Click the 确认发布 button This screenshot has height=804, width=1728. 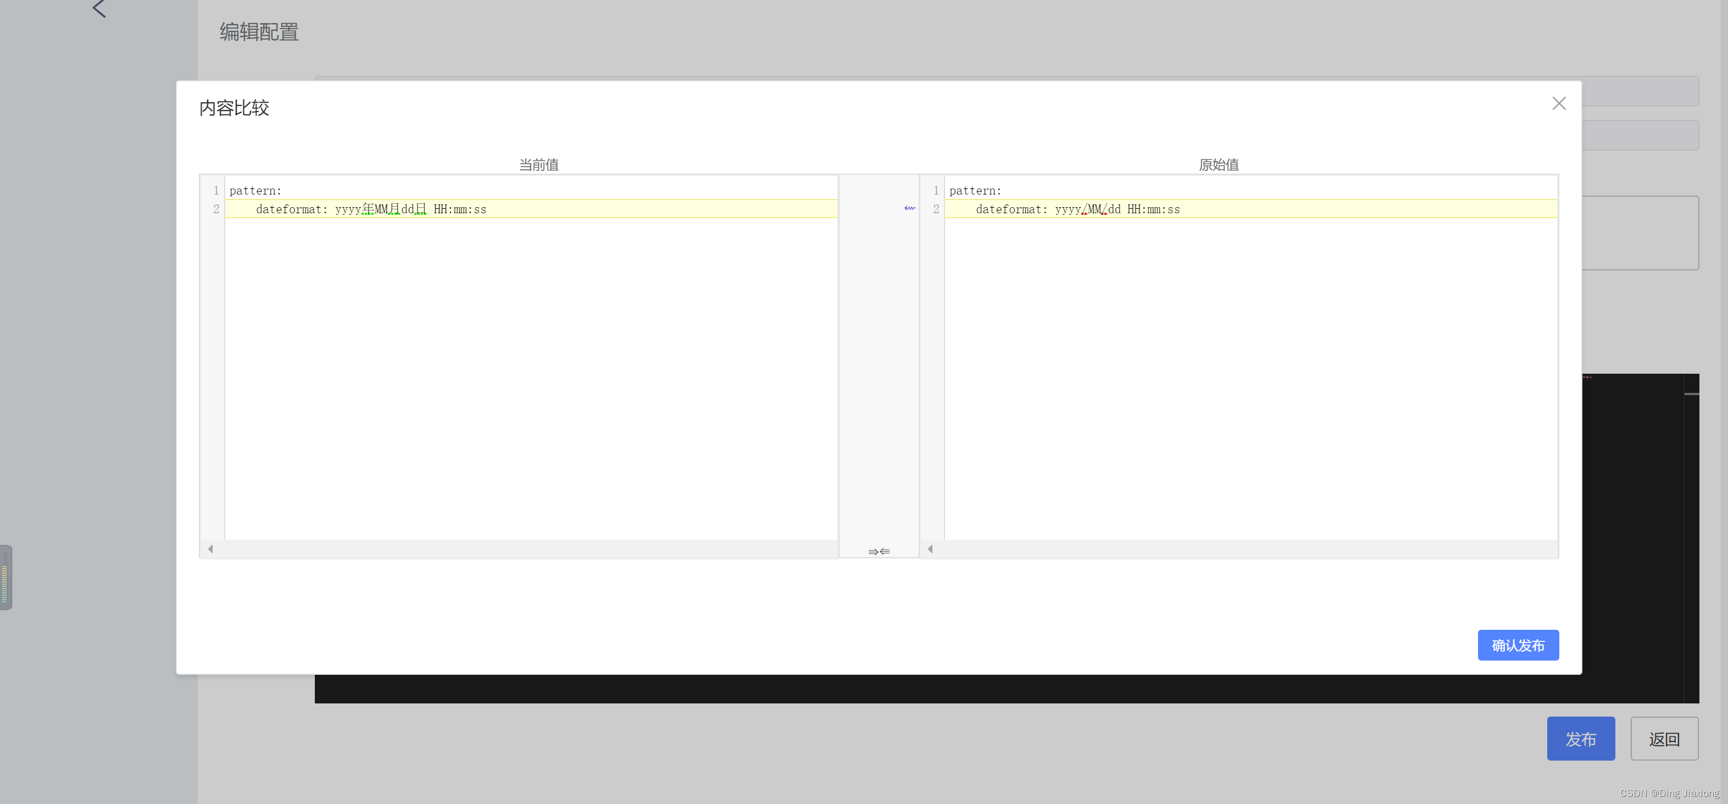click(x=1518, y=645)
